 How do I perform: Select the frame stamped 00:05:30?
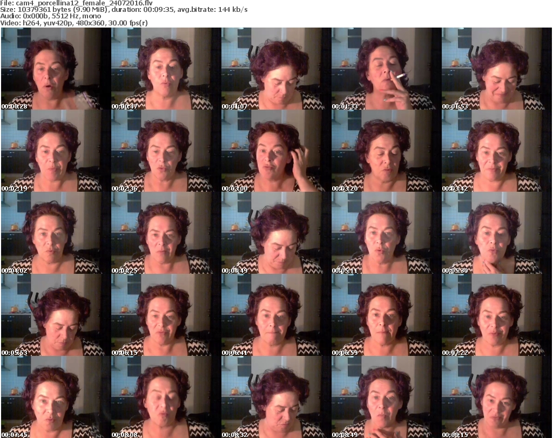click(497, 233)
